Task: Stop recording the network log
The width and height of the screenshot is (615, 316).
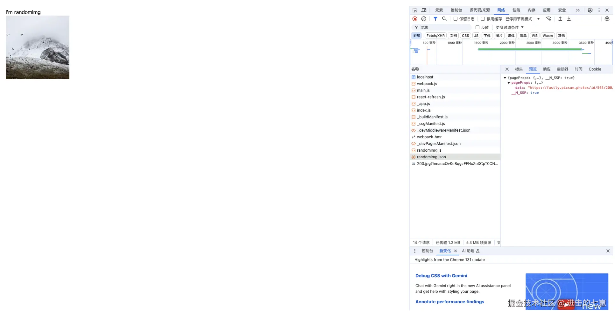Action: click(x=415, y=18)
